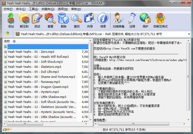Click the 解压到 (Extract to) icon
193x134 pixels.
click(x=24, y=20)
